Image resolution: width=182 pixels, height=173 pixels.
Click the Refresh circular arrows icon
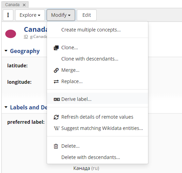pyautogui.click(x=56, y=117)
